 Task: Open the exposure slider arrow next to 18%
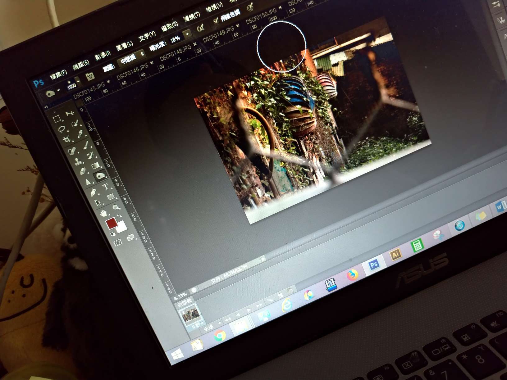point(187,34)
